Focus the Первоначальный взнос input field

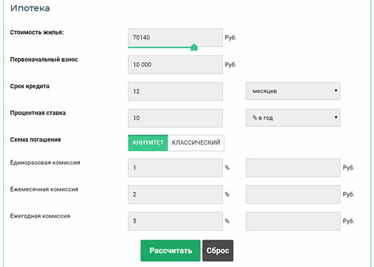pyautogui.click(x=175, y=65)
